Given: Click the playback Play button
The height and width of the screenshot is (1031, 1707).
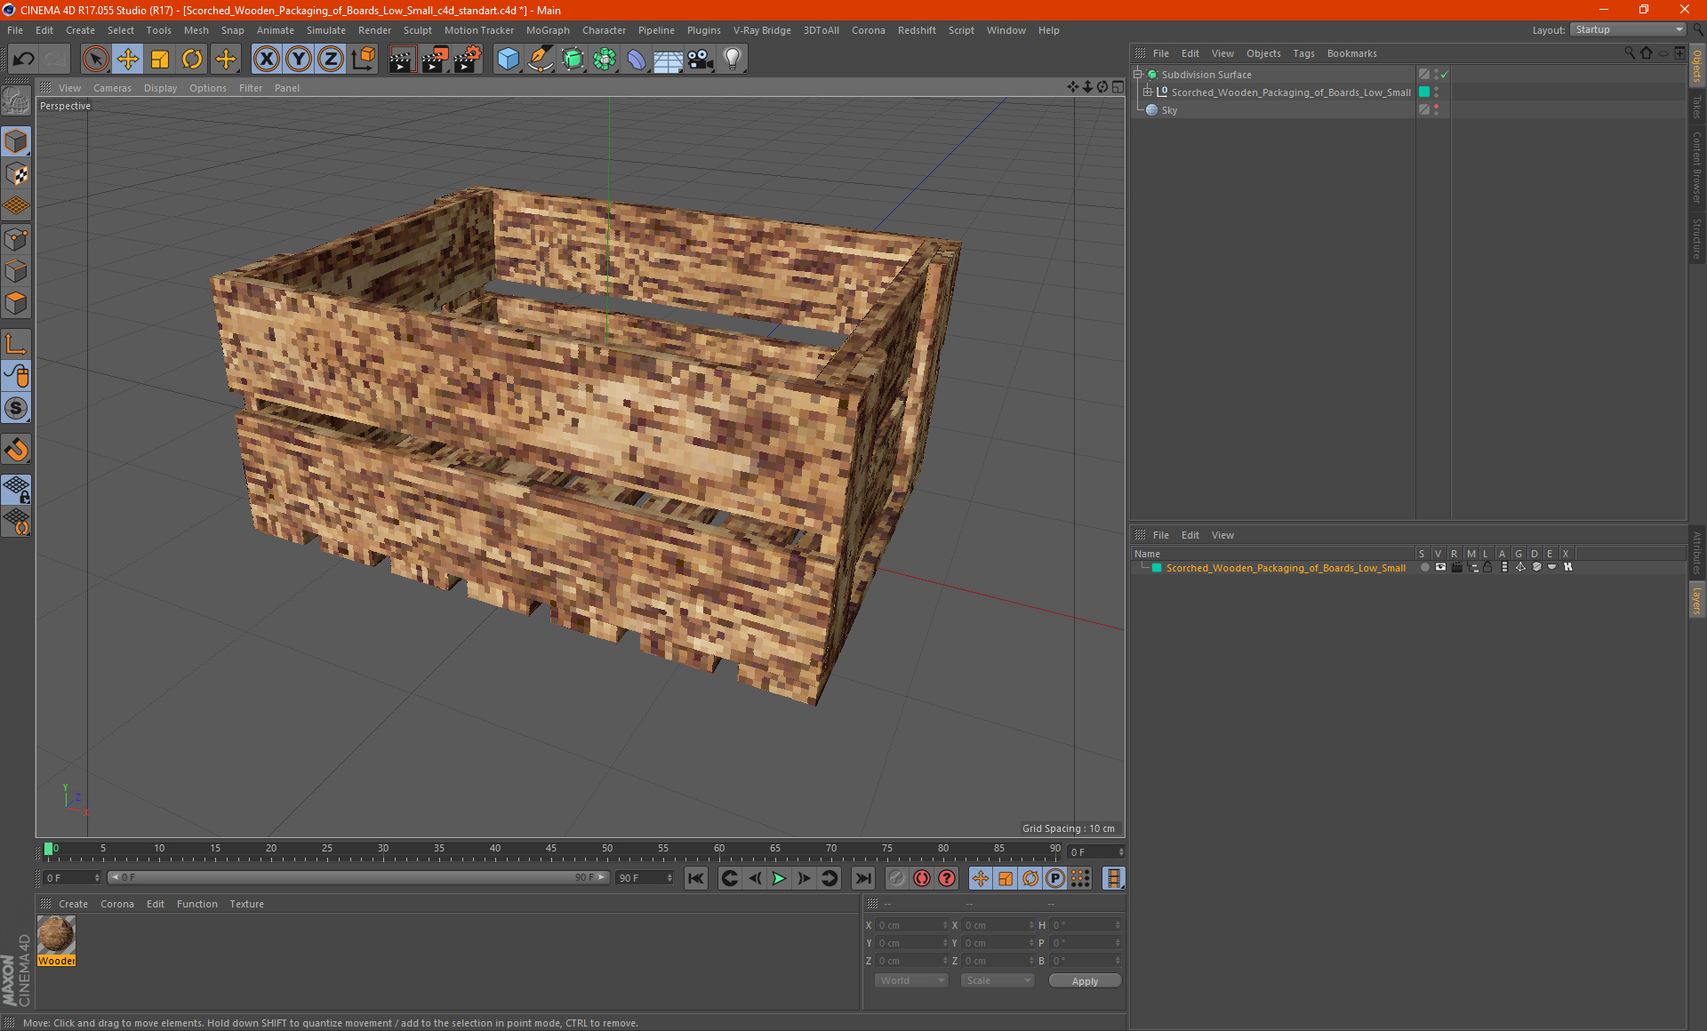Looking at the screenshot, I should pyautogui.click(x=778, y=877).
